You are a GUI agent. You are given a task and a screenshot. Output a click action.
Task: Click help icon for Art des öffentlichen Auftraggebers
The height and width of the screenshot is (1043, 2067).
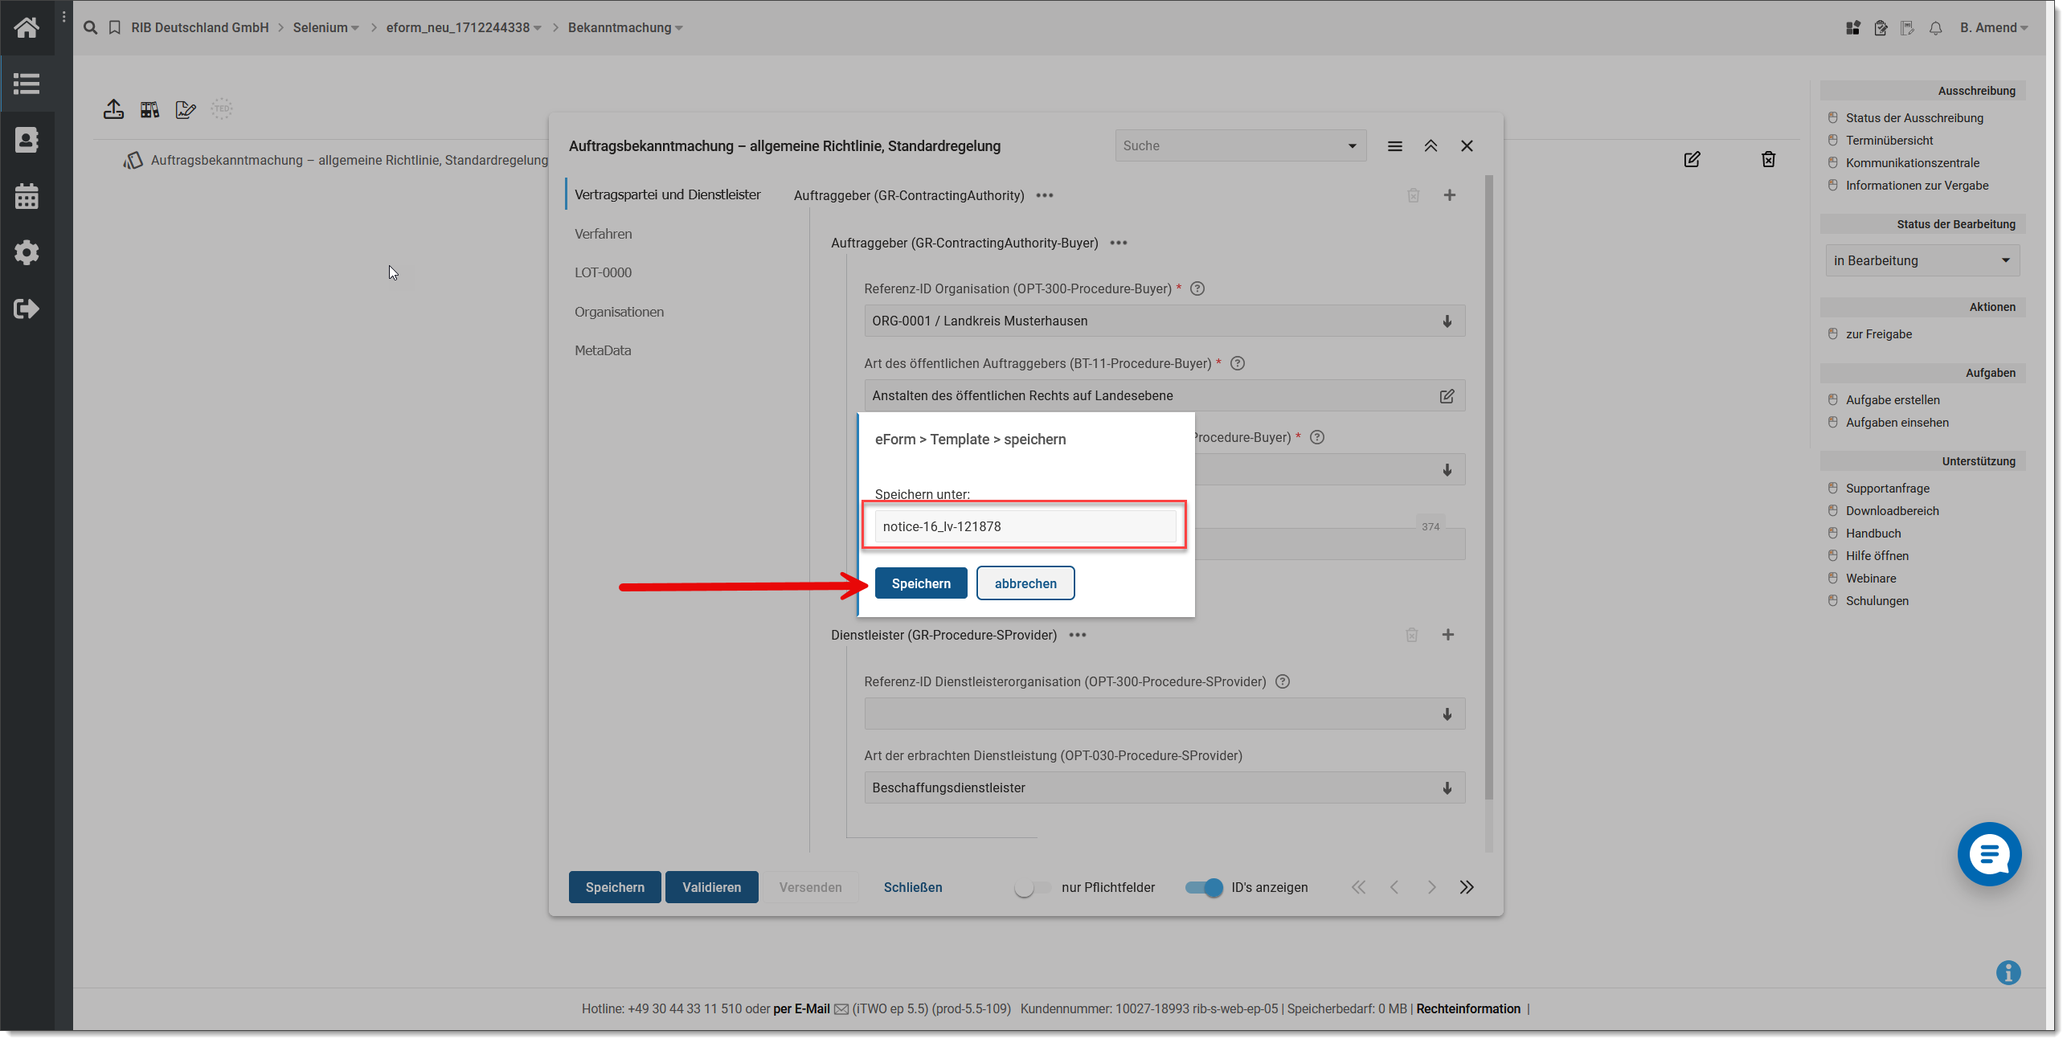coord(1238,363)
